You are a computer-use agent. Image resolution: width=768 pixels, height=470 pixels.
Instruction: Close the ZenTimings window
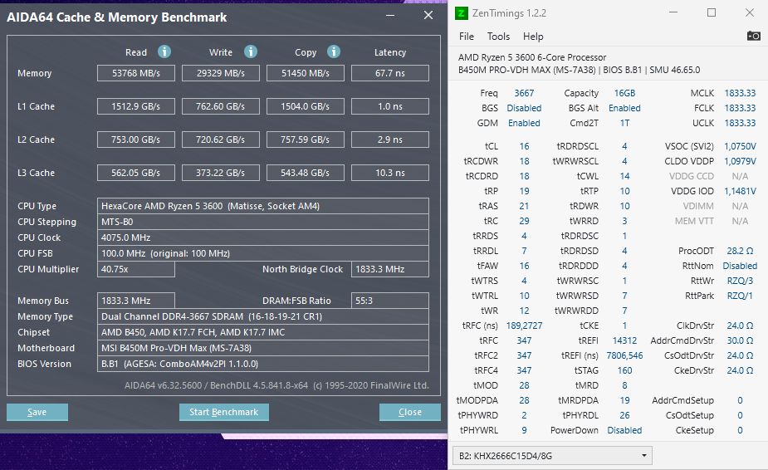pyautogui.click(x=750, y=12)
